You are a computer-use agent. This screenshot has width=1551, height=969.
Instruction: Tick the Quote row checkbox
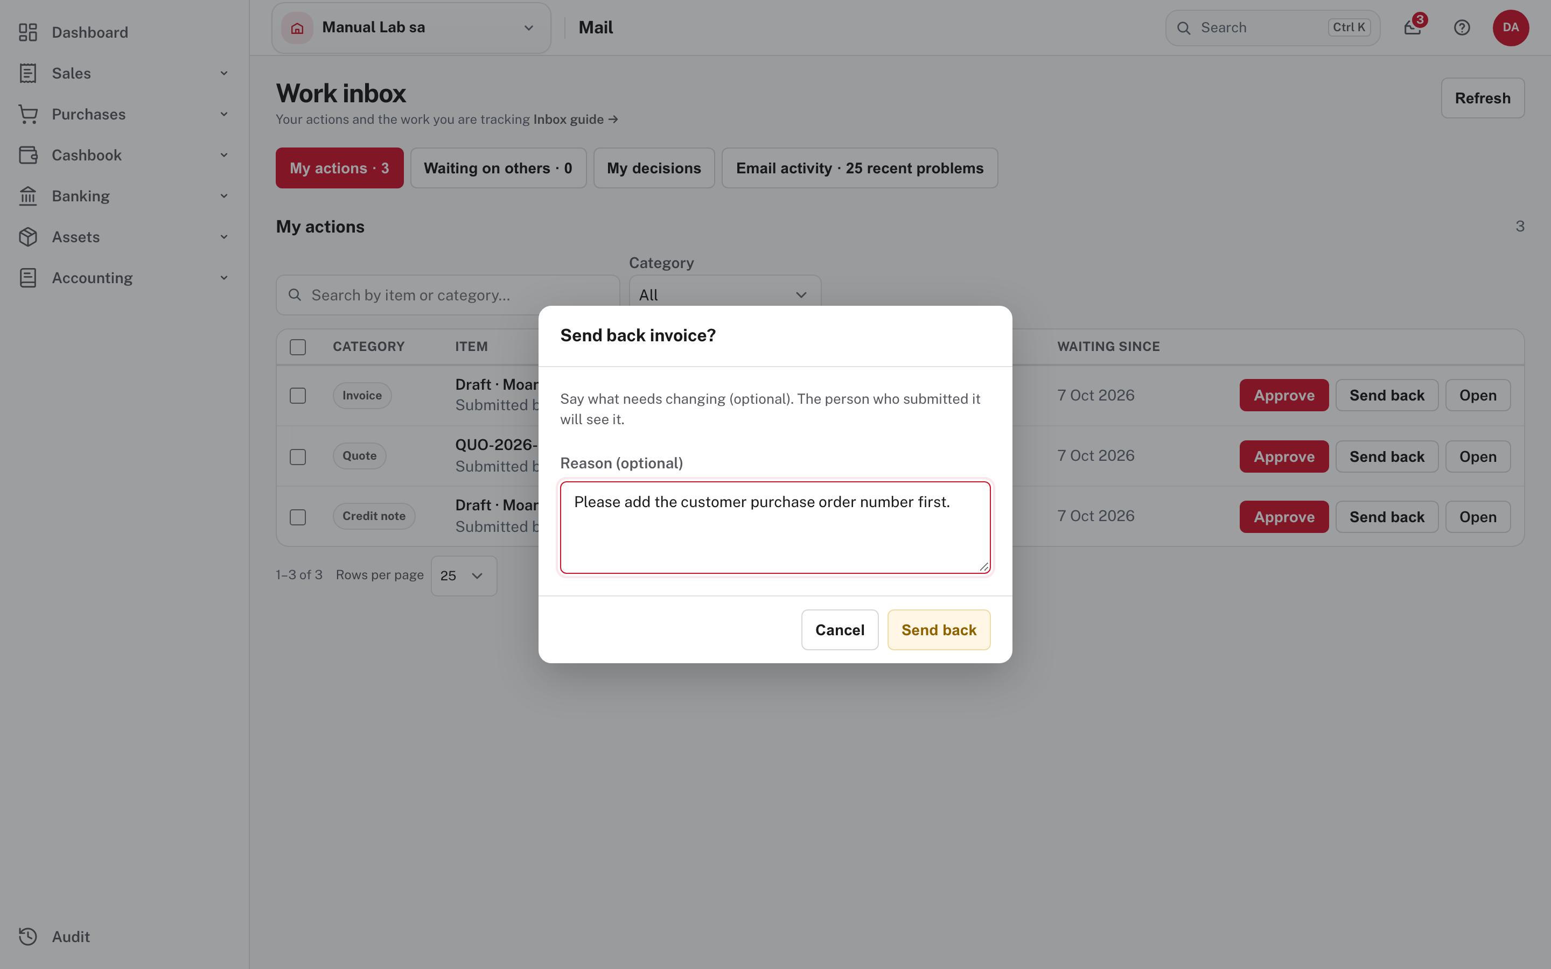298,457
